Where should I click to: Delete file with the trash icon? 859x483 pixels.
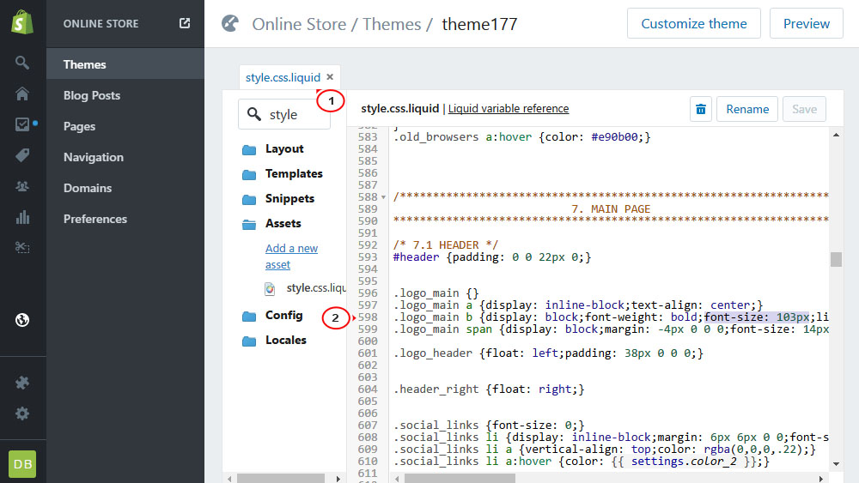(701, 109)
